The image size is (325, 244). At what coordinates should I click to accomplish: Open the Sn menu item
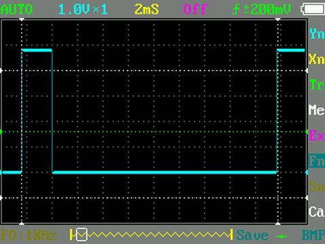tap(317, 186)
